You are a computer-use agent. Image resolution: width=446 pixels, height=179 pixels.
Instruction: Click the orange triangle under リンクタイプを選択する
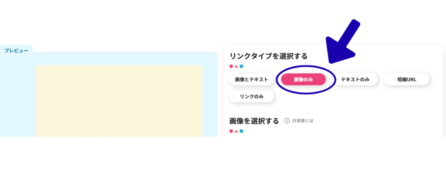(x=236, y=66)
